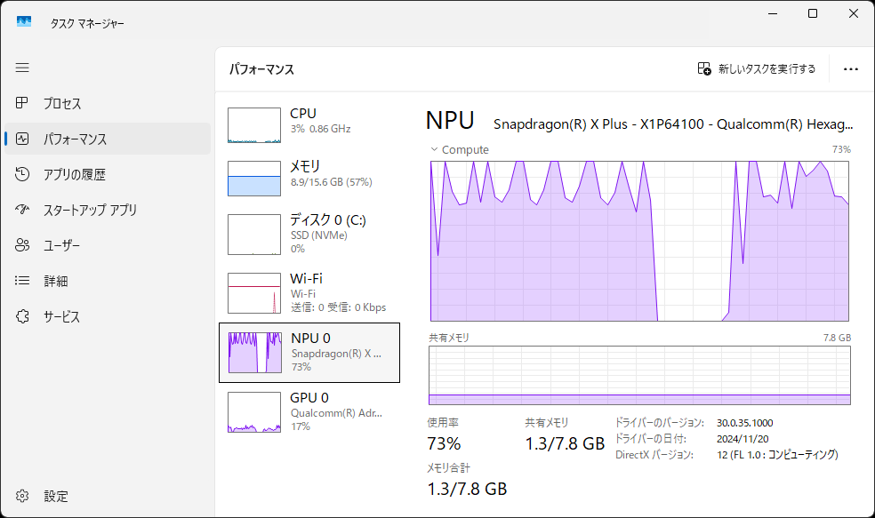Select the スタートアップ アプリ icon
Screen dimensions: 875x518
[22, 210]
